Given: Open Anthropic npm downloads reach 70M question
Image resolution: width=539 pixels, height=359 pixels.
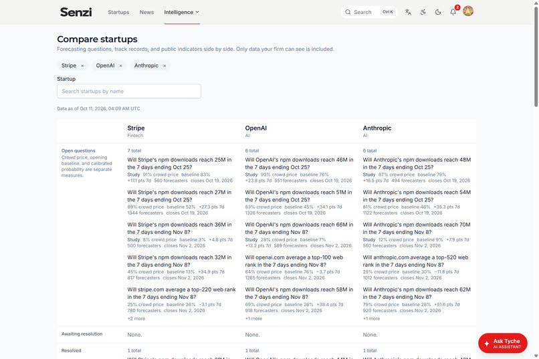Looking at the screenshot, I should point(417,229).
